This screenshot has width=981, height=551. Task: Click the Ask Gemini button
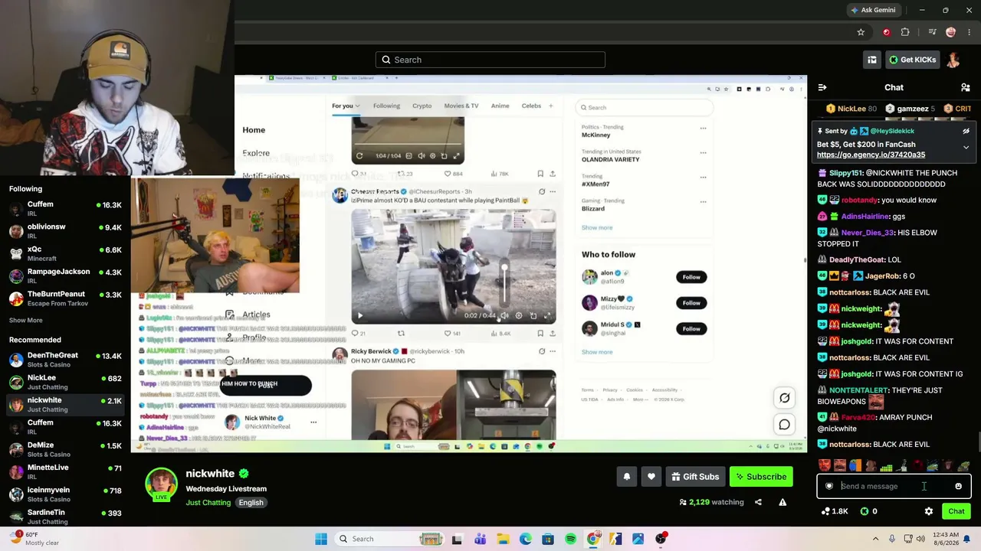pyautogui.click(x=872, y=10)
